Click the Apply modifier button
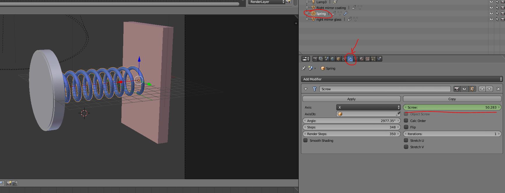 pyautogui.click(x=351, y=99)
